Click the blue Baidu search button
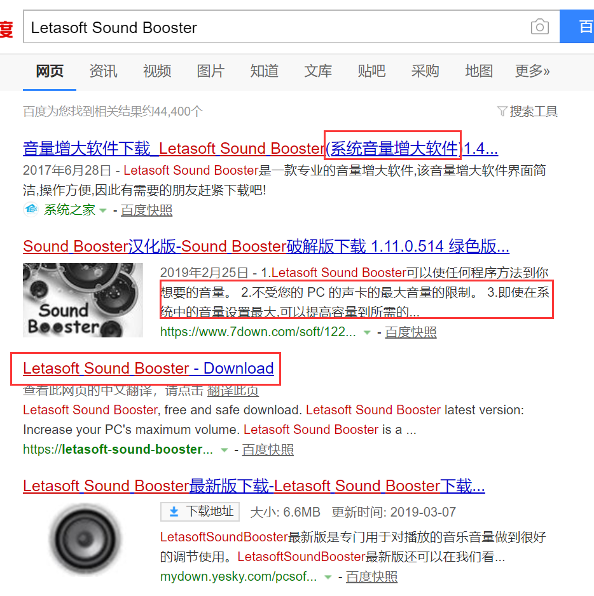 click(577, 27)
